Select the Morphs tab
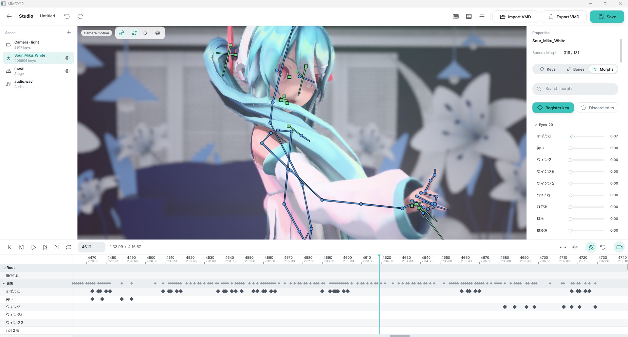The width and height of the screenshot is (628, 337). point(603,69)
